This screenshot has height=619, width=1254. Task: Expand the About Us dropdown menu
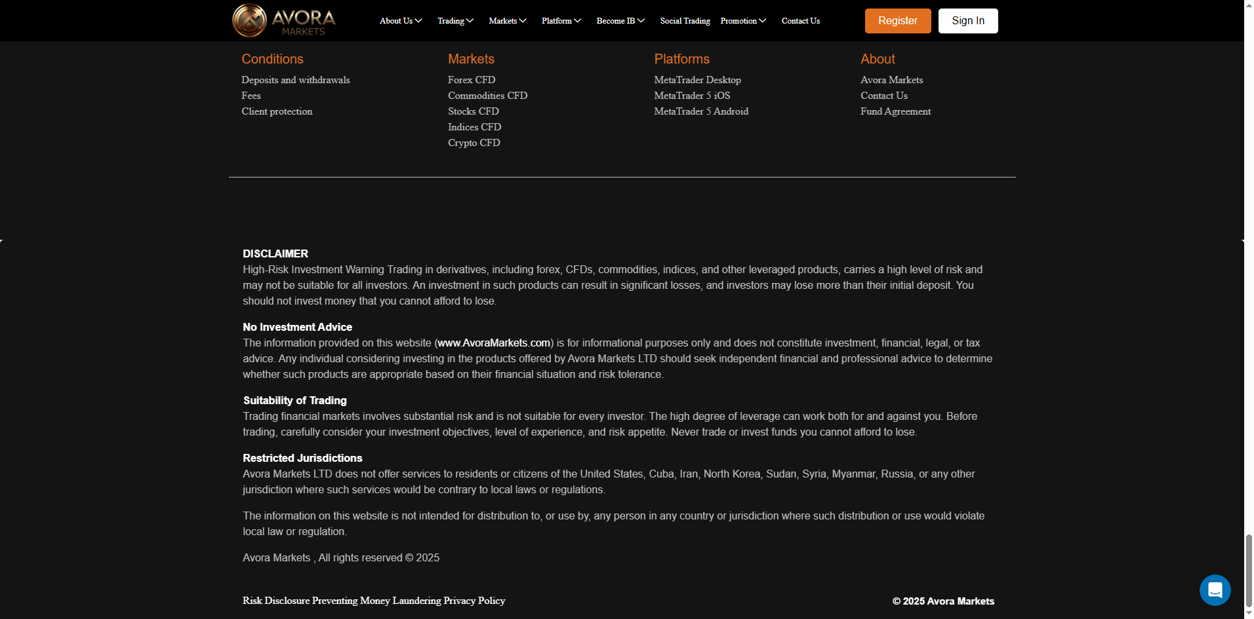pyautogui.click(x=401, y=21)
